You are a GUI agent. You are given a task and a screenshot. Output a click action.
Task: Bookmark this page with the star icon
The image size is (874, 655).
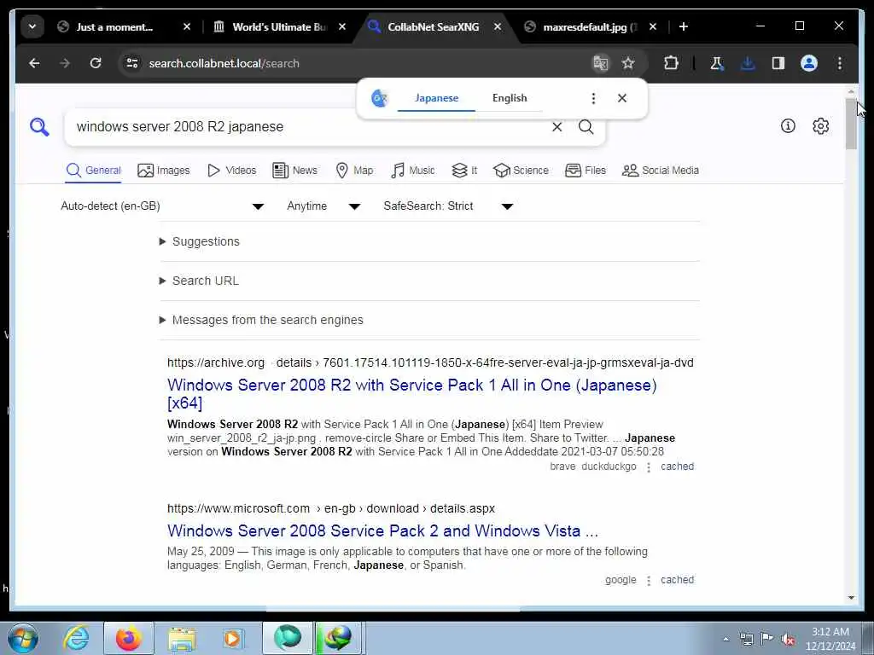628,63
